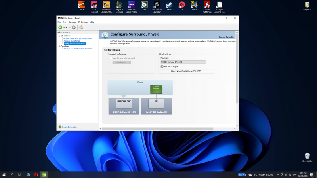The height and width of the screenshot is (178, 317).
Task: Open the Recycle Bin
Action: [307, 157]
